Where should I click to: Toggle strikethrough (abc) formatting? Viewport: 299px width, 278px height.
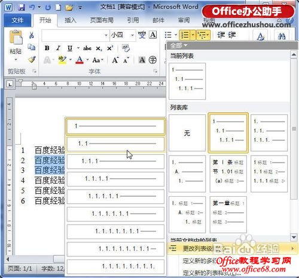pyautogui.click(x=87, y=48)
